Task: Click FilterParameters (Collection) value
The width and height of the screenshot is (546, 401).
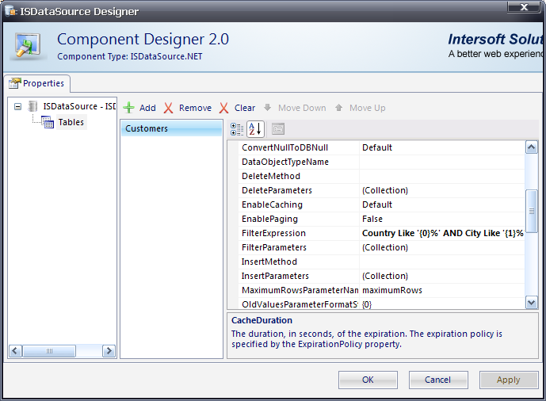Action: (442, 247)
